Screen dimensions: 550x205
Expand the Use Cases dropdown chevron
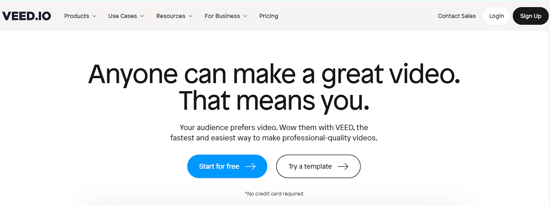[142, 16]
